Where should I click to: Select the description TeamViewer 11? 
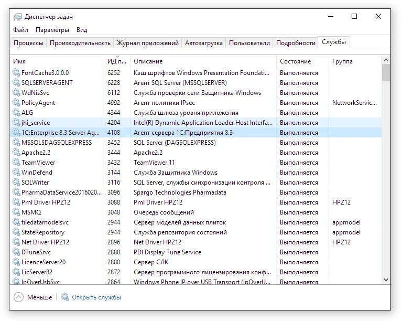tap(154, 163)
